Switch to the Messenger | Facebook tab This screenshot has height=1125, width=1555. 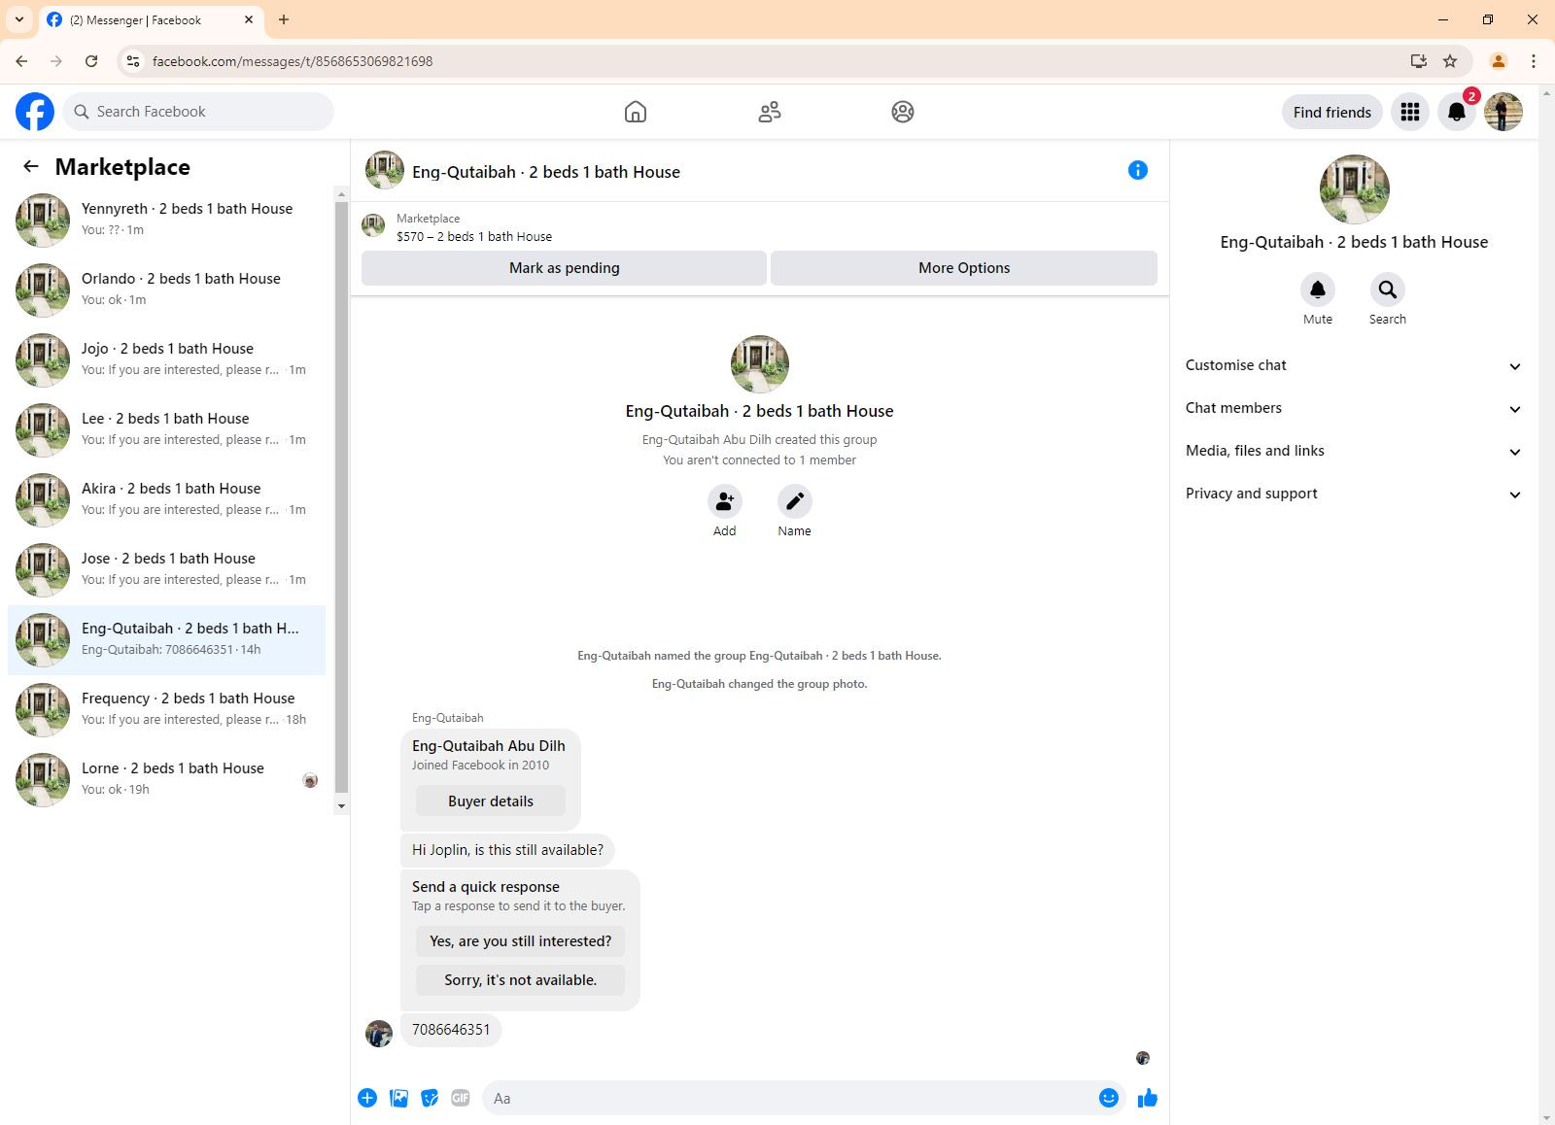[x=152, y=19]
